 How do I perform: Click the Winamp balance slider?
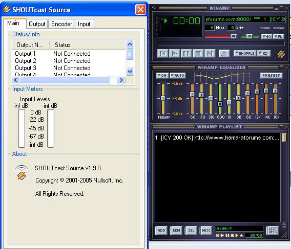pos(249,36)
